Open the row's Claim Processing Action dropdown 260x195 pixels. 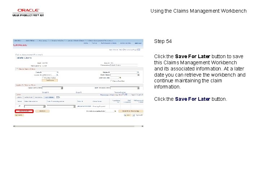61,106
